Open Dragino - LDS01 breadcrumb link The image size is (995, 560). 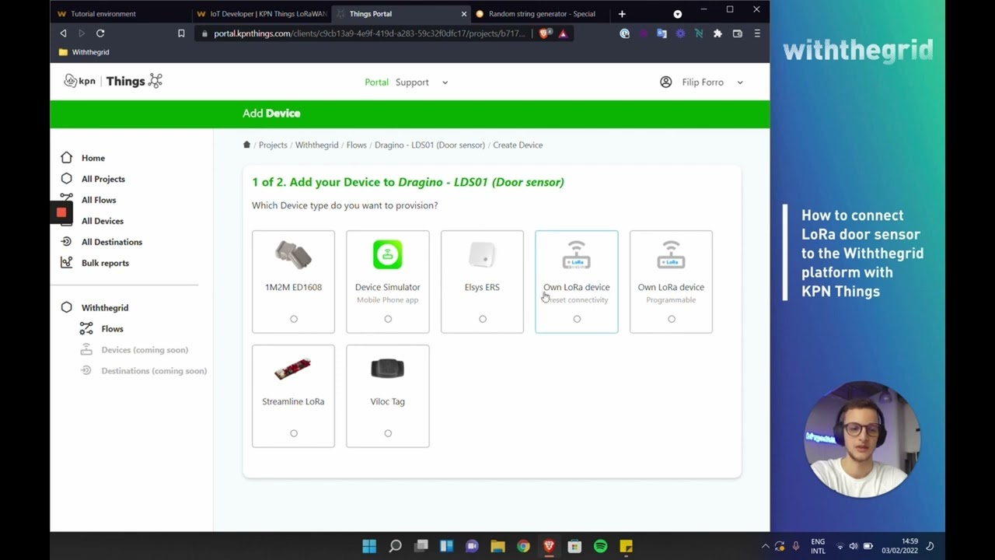[430, 145]
